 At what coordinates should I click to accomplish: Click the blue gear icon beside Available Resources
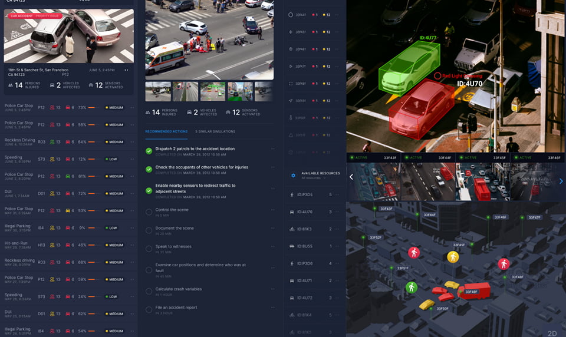(293, 176)
